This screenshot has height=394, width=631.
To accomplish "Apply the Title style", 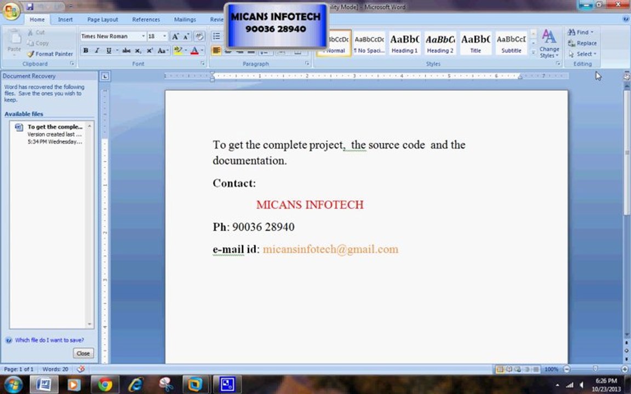I will pos(475,43).
